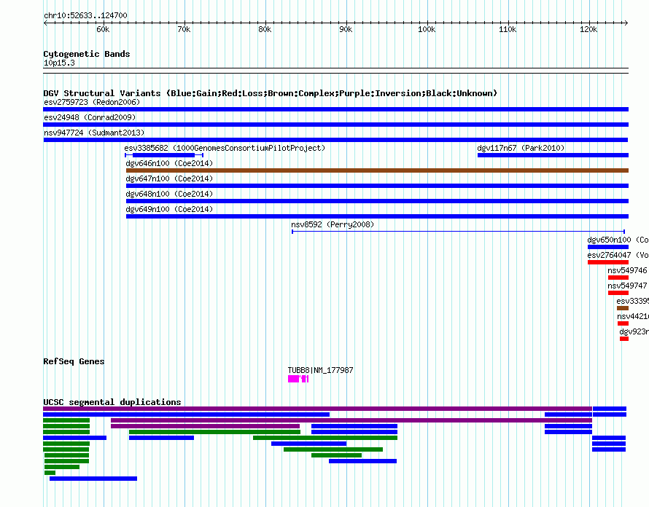Click the nsv8592 (Perry2008) label

pyautogui.click(x=333, y=224)
